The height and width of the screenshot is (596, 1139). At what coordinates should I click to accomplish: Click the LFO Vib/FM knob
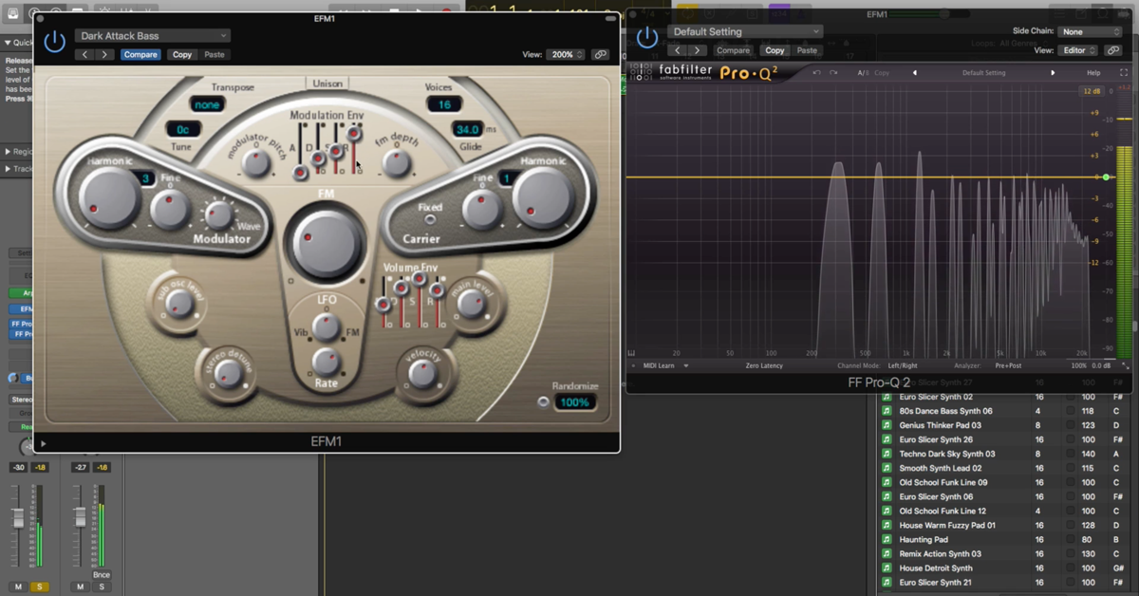pyautogui.click(x=326, y=327)
